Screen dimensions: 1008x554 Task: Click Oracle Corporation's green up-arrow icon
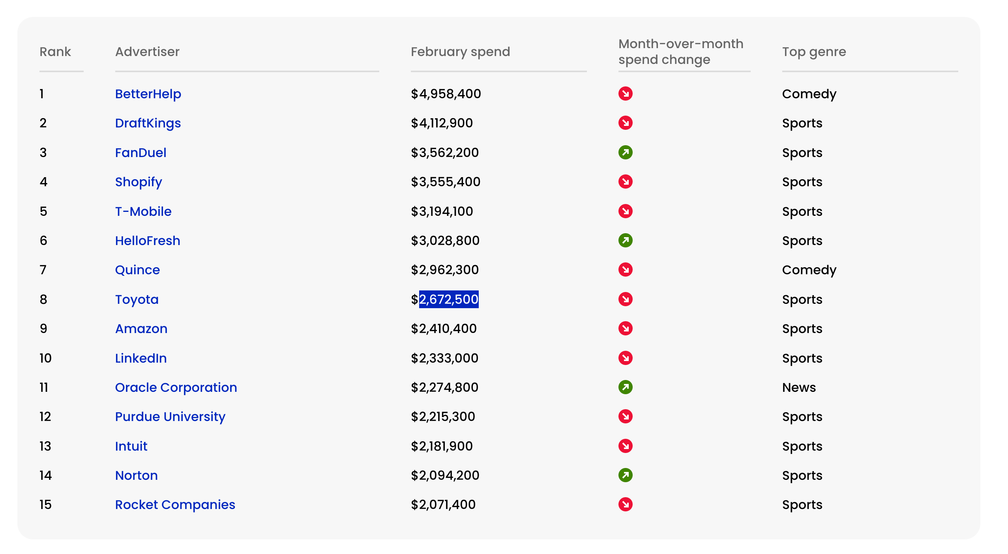point(625,387)
